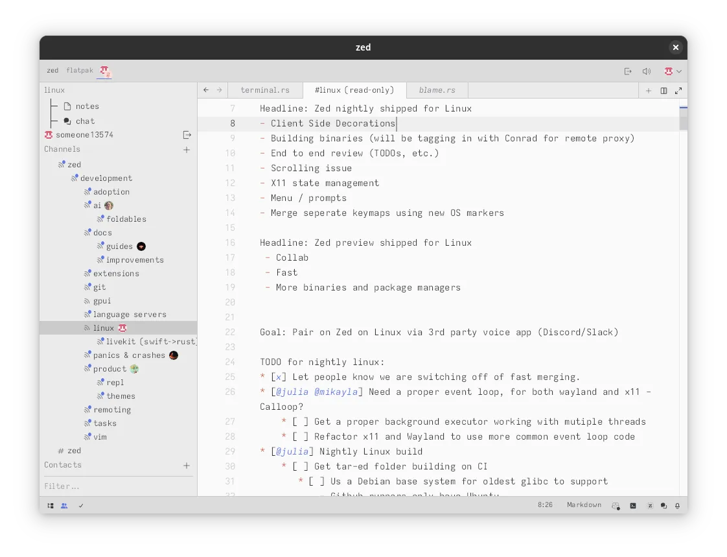Open the notifications bell icon

coord(678,505)
